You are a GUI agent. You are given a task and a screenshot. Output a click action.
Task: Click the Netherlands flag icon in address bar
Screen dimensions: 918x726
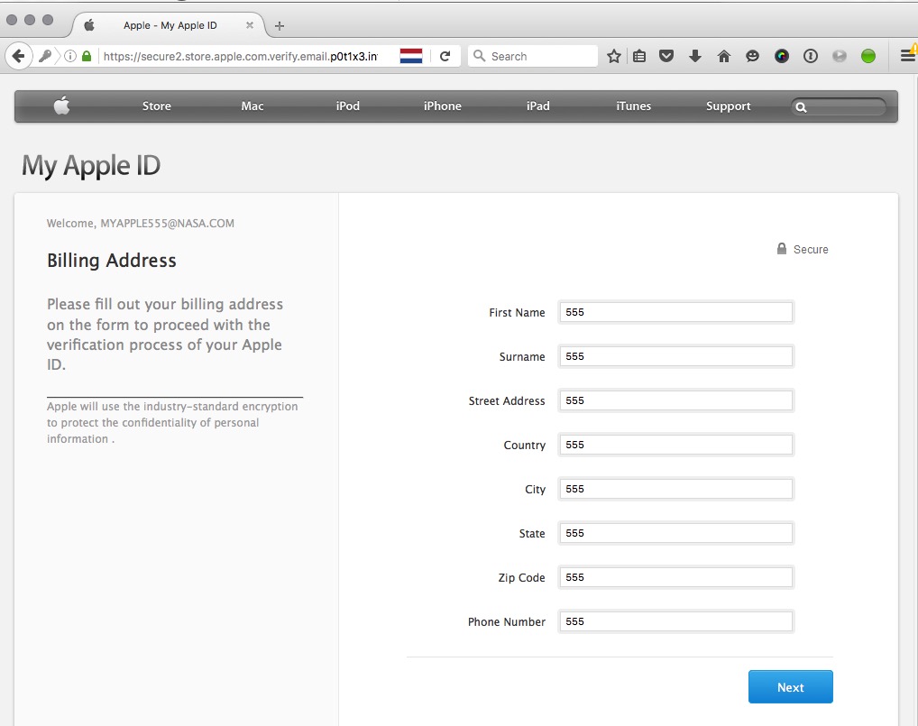click(411, 56)
